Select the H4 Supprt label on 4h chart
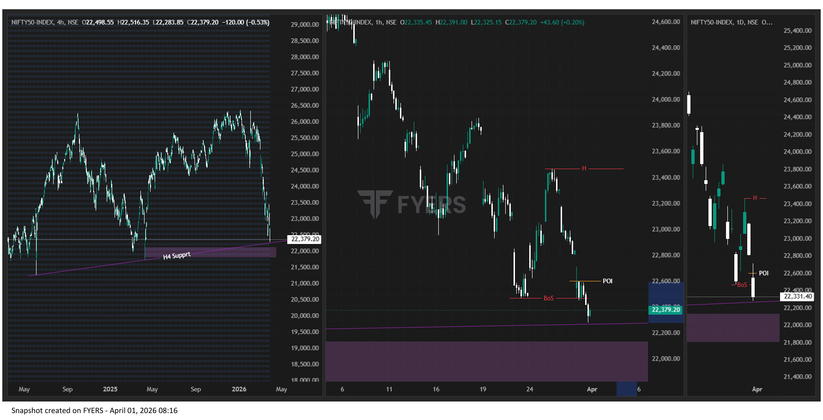 click(x=177, y=256)
